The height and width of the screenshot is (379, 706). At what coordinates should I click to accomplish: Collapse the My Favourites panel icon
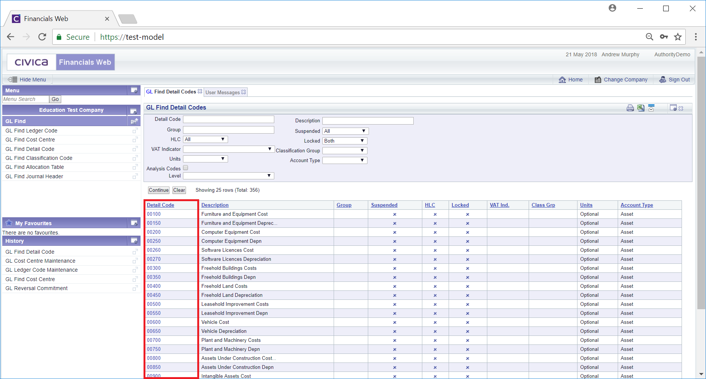134,223
